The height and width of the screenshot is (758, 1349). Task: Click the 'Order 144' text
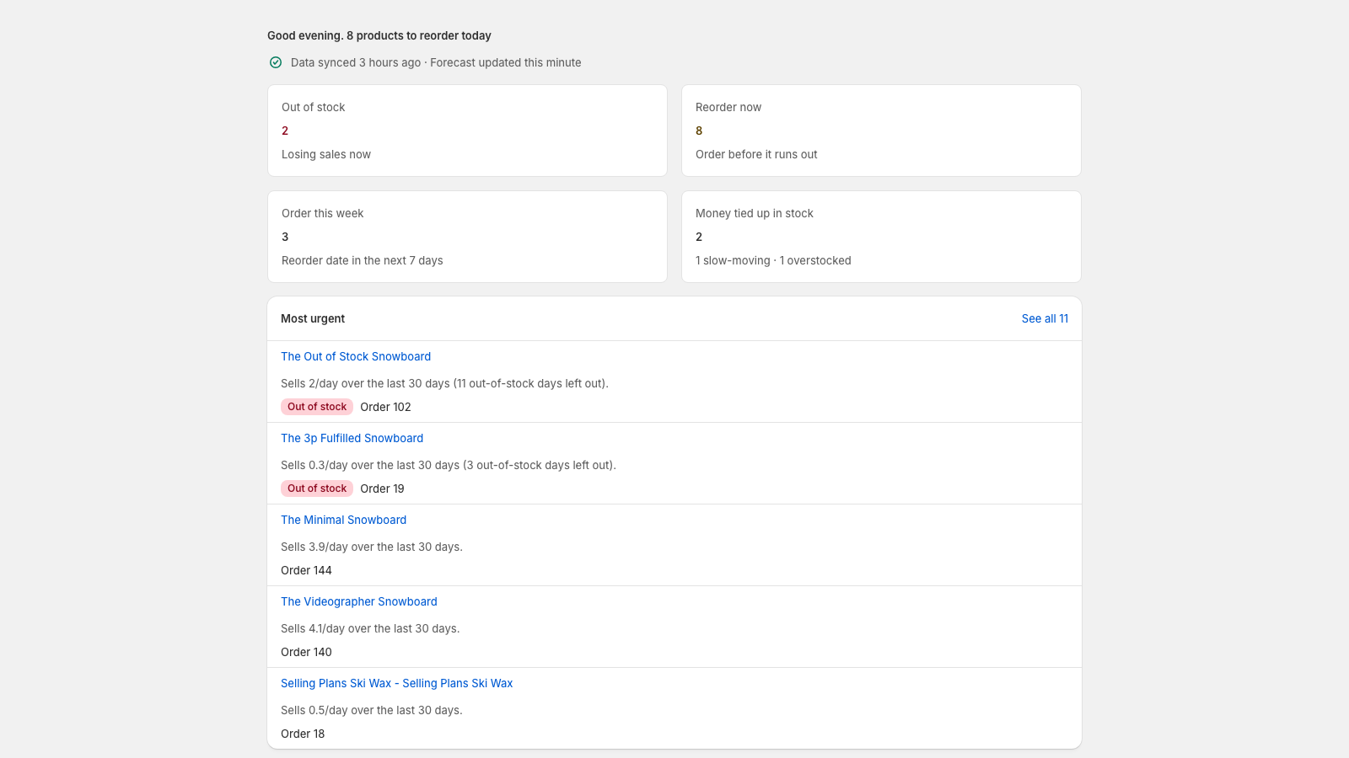tap(306, 570)
